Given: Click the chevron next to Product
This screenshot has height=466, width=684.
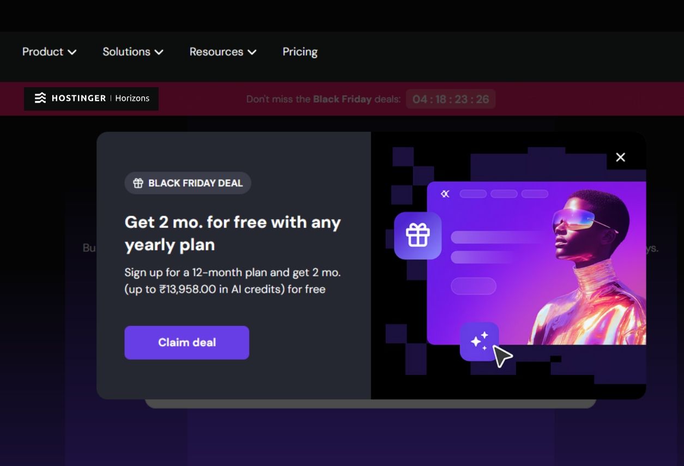Looking at the screenshot, I should (72, 52).
